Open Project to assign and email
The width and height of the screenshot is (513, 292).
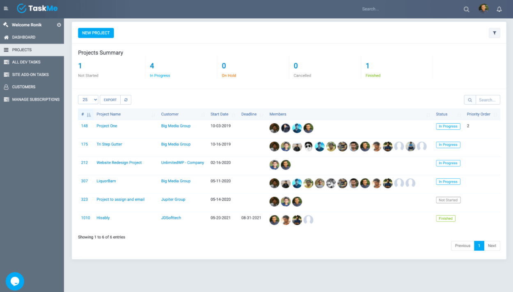click(120, 200)
